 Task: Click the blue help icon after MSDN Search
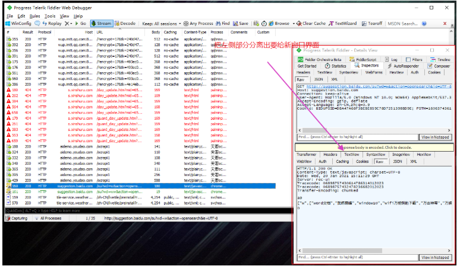tap(424, 24)
